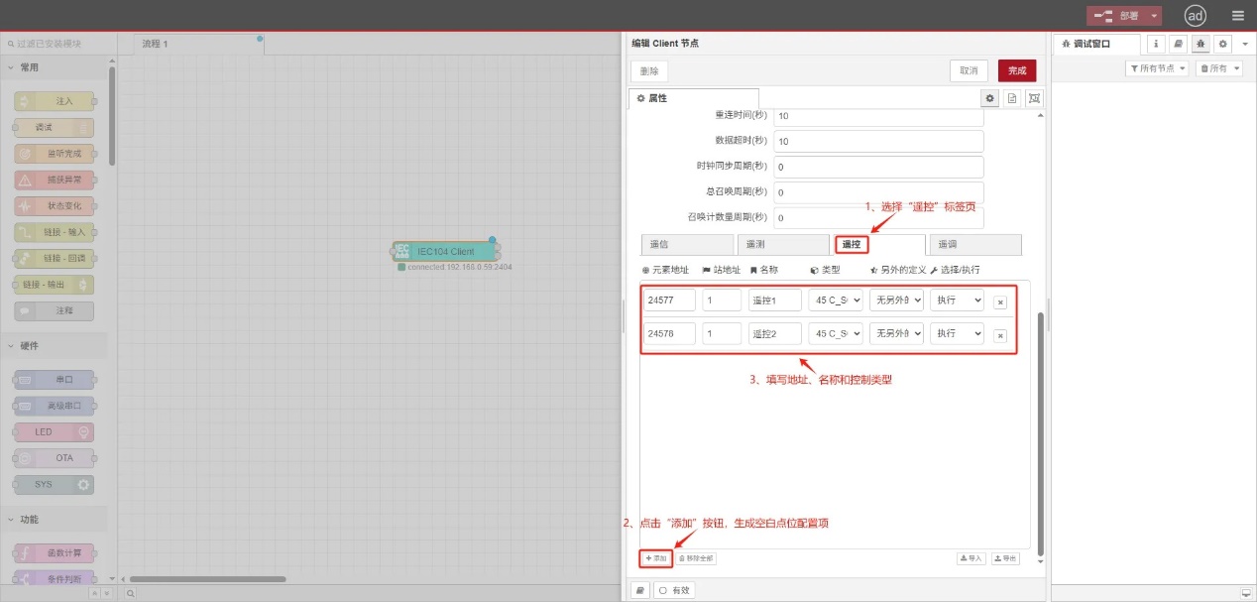
Task: Open the edit description icon in properties header
Action: point(1010,97)
